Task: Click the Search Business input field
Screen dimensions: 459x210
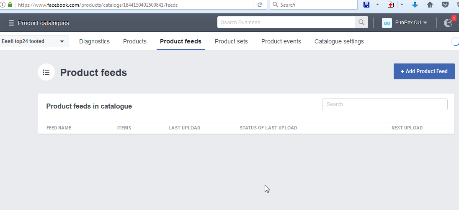Action: (x=286, y=23)
